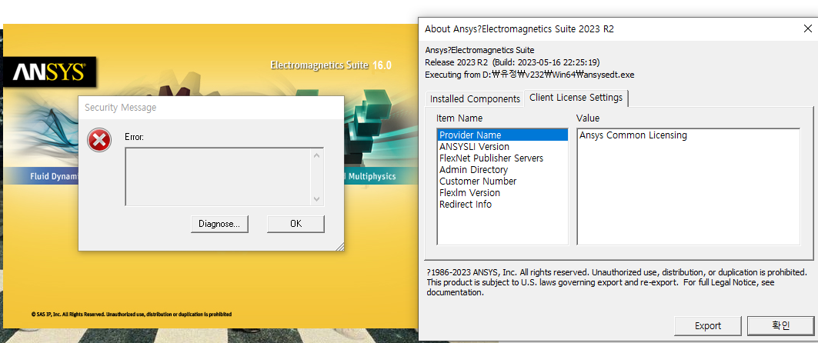Close the About Ansys Electromagnetics Suite dialog

(x=807, y=28)
